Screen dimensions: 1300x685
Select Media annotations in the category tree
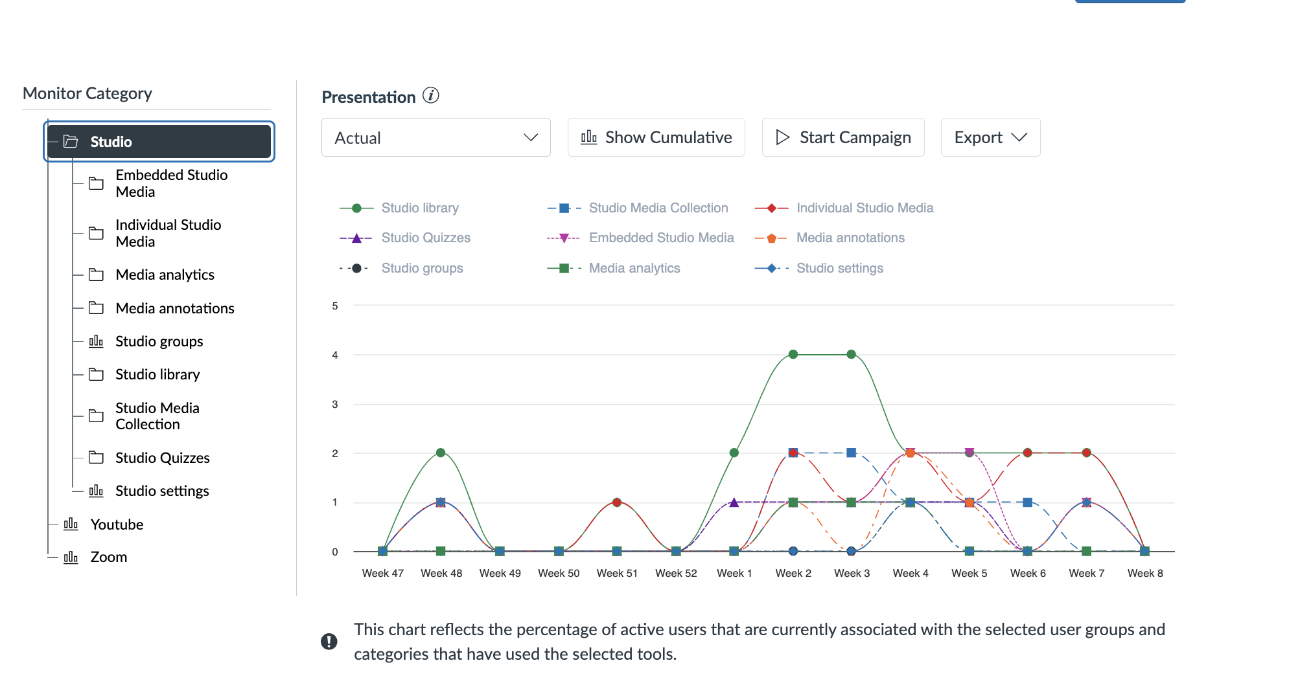(x=175, y=308)
